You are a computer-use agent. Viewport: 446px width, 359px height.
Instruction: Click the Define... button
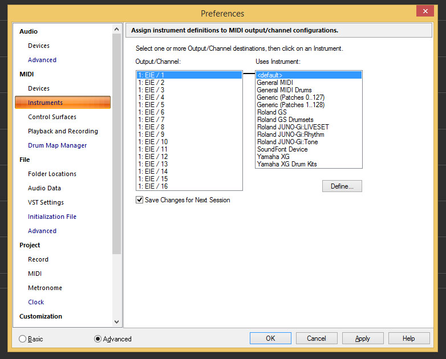click(342, 186)
